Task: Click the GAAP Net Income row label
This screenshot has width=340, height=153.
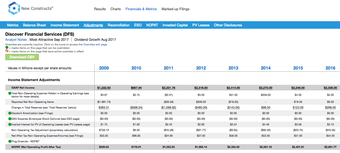Action: point(23,88)
